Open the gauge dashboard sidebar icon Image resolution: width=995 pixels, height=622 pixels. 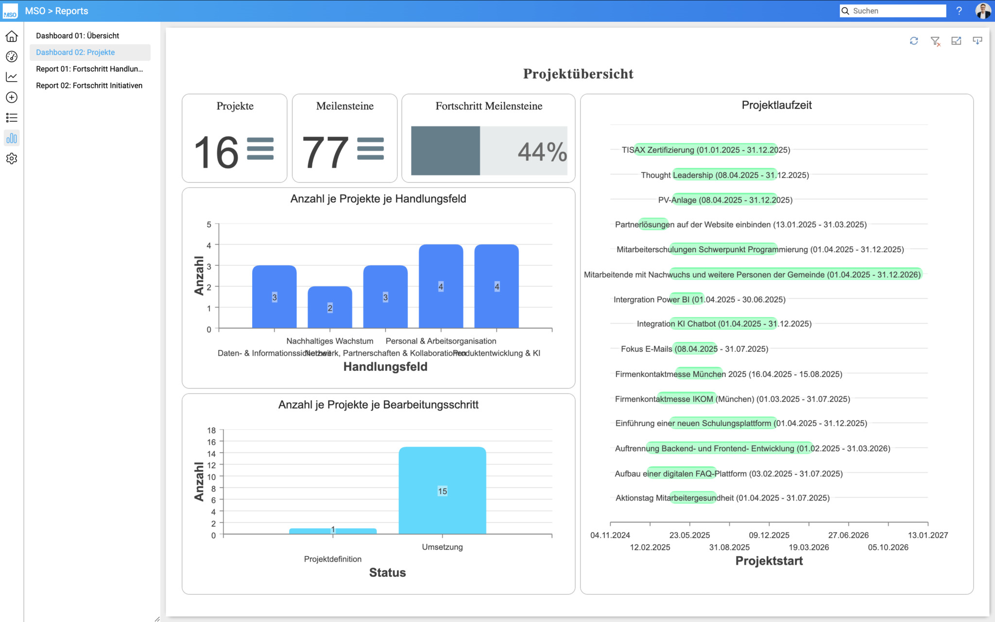pyautogui.click(x=12, y=57)
